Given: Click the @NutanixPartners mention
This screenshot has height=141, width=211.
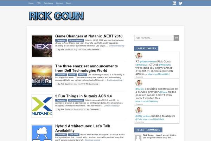Looking at the screenshot, I should click(x=148, y=62).
